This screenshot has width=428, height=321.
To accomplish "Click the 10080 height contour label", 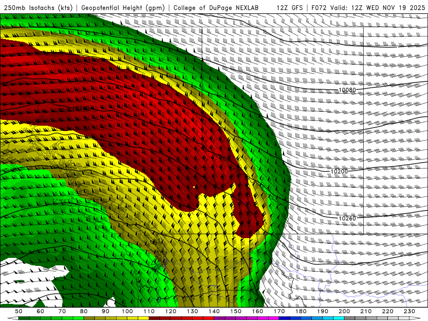I will coord(347,90).
